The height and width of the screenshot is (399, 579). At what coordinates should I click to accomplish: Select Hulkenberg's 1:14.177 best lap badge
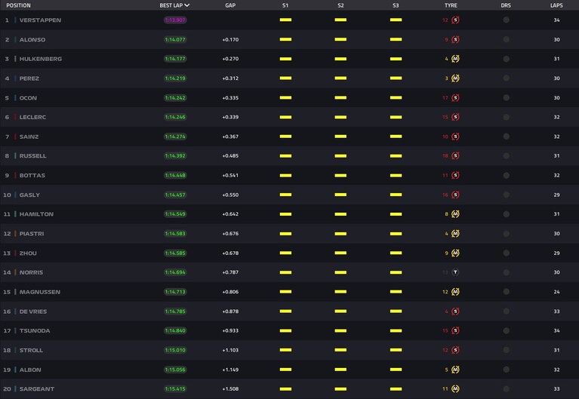[175, 59]
